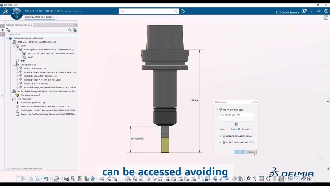
Task: Expand T3 FR D10 R0.5 LC20 LT72 Z3
Action: click(x=221, y=143)
